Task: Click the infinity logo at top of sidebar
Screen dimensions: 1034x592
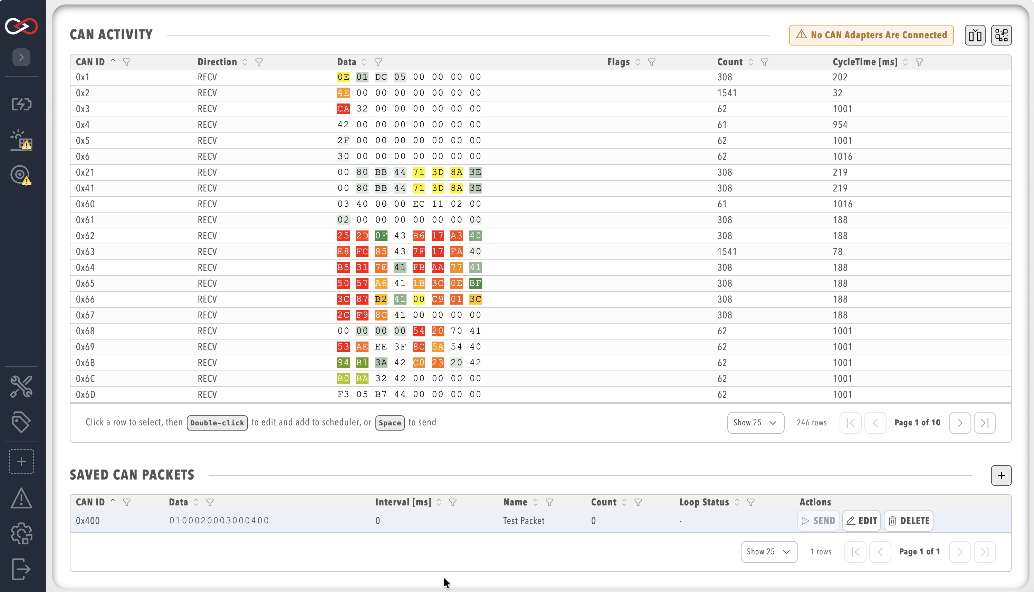Action: point(21,27)
